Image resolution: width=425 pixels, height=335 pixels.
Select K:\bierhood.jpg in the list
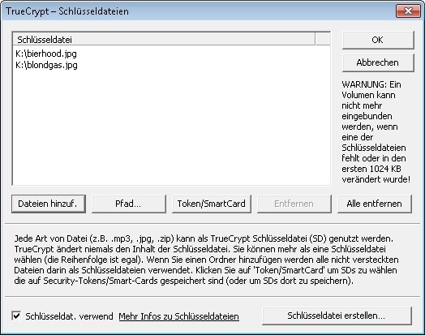tap(46, 54)
